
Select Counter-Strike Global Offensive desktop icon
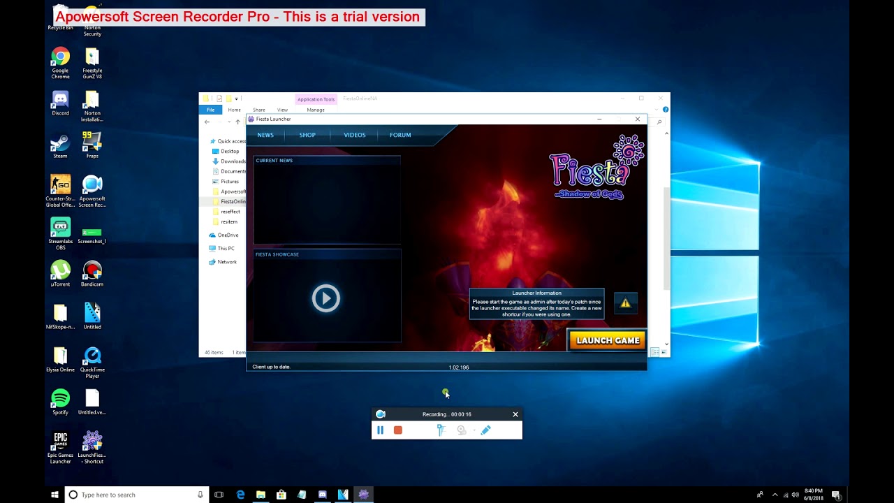pyautogui.click(x=60, y=191)
